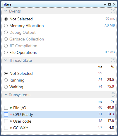The height and width of the screenshot is (136, 118).
Task: Check the CPU Ready subsystem checkbox
Action: (6, 114)
